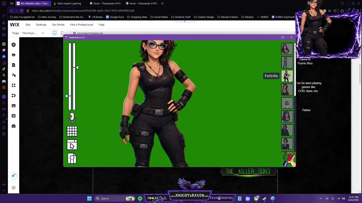Screen dimensions: 362x203
Task: Select the fourth avatar thumbnail in veadotube
Action: pyautogui.click(x=287, y=89)
